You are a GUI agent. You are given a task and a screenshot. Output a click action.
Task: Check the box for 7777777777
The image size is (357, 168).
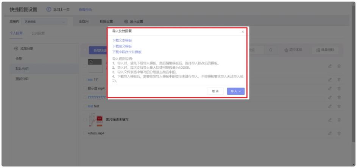[85, 97]
